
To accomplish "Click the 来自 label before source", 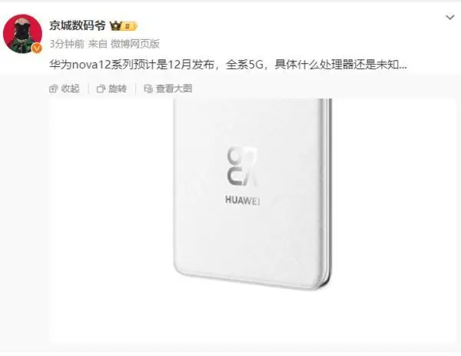I will click(x=98, y=44).
